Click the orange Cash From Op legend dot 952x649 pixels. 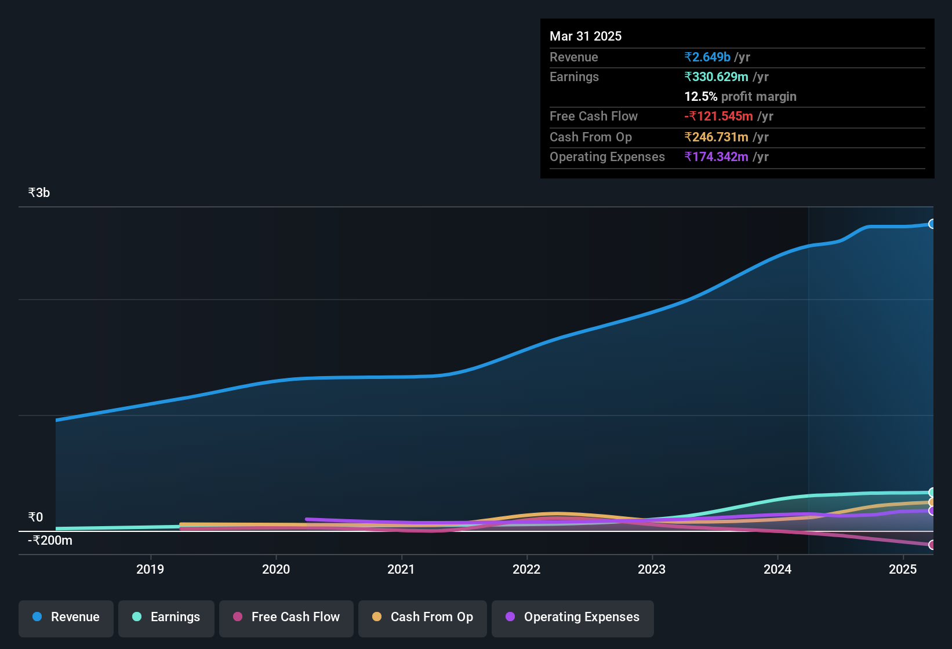coord(377,617)
